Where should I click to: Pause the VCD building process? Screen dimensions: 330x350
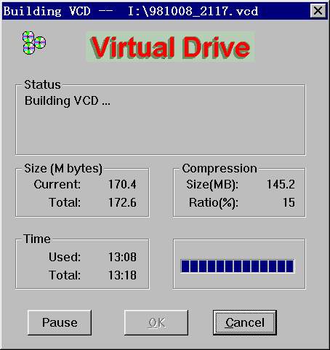pyautogui.click(x=60, y=322)
